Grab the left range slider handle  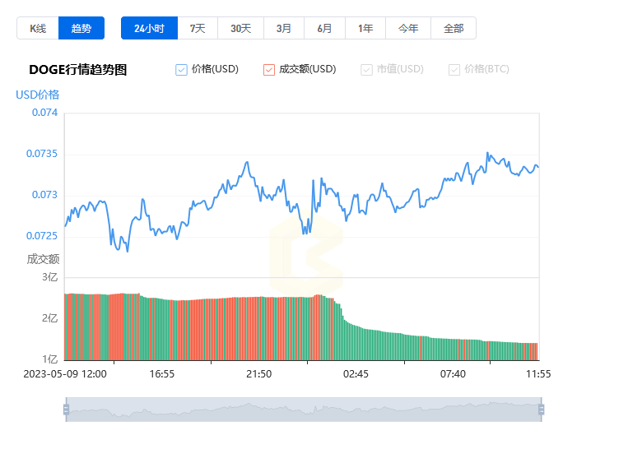pos(67,410)
